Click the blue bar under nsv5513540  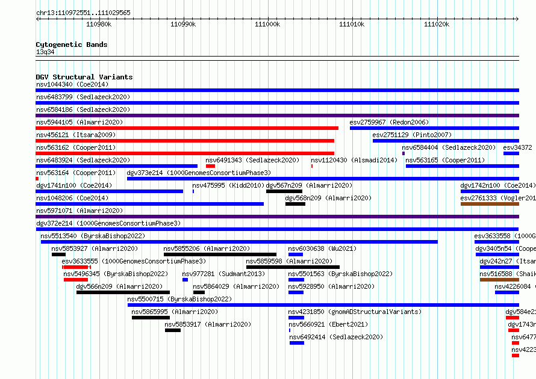[x=239, y=242]
